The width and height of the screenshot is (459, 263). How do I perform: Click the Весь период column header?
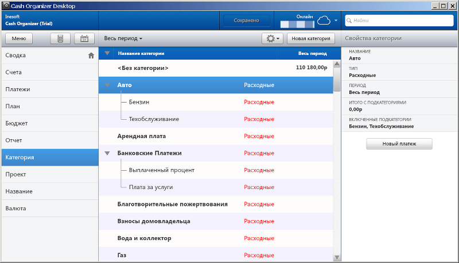click(x=313, y=53)
